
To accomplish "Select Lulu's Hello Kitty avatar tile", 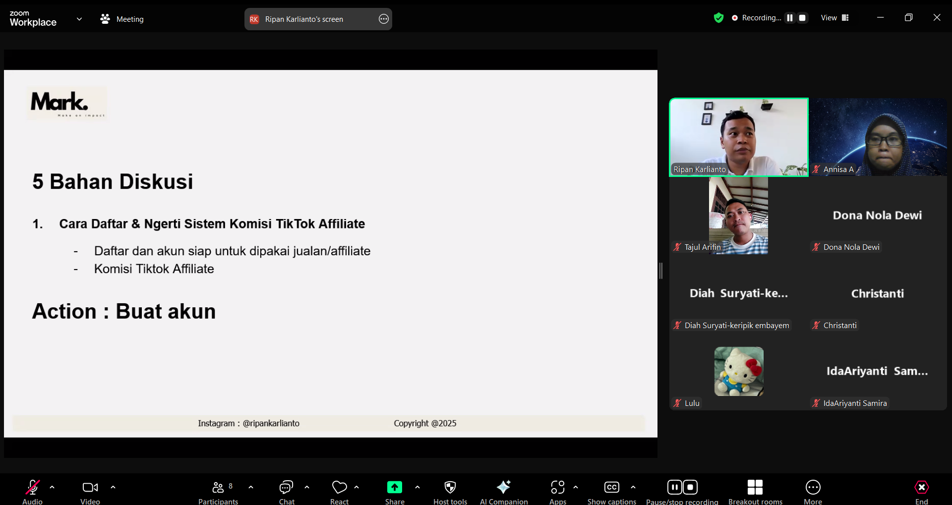I will click(x=739, y=371).
